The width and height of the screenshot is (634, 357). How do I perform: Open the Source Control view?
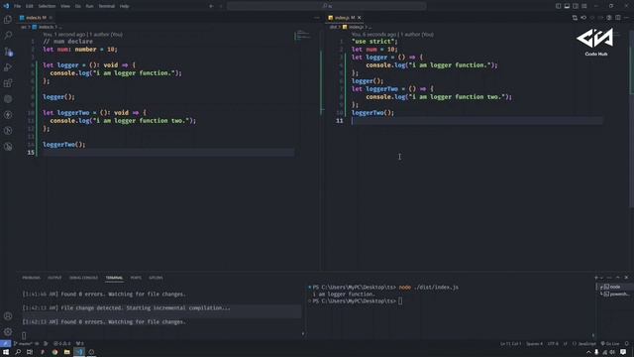pyautogui.click(x=8, y=52)
